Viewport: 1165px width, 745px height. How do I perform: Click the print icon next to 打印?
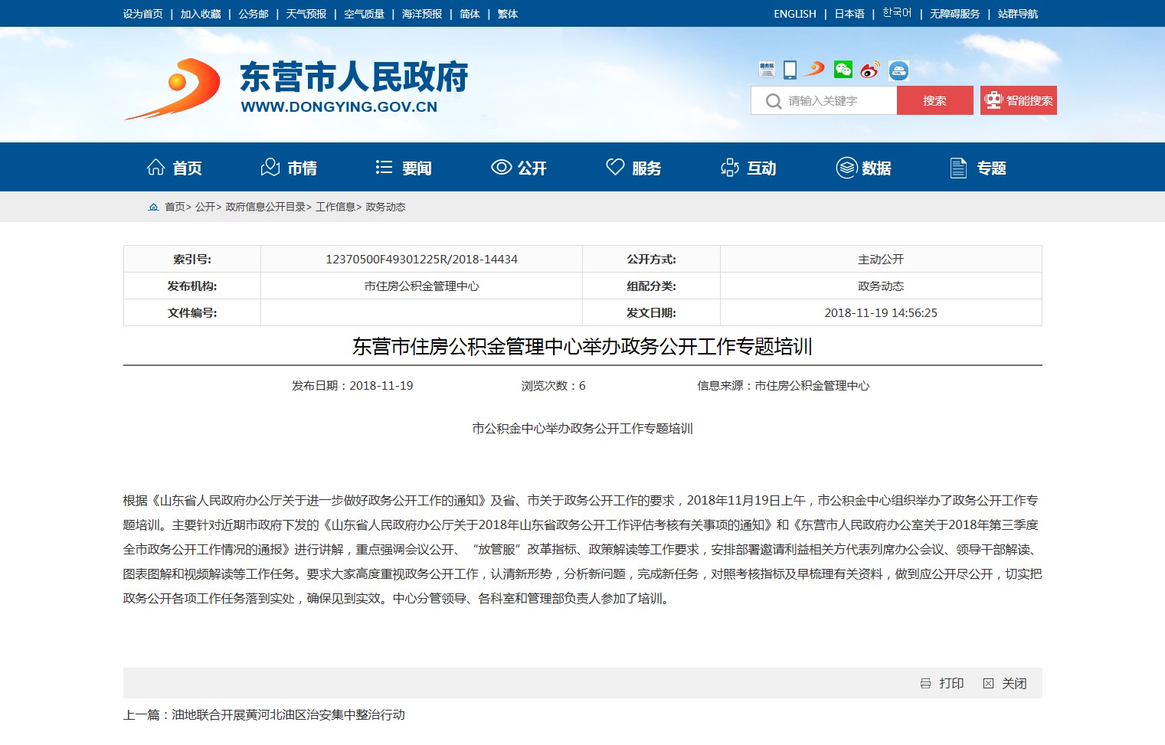[925, 684]
